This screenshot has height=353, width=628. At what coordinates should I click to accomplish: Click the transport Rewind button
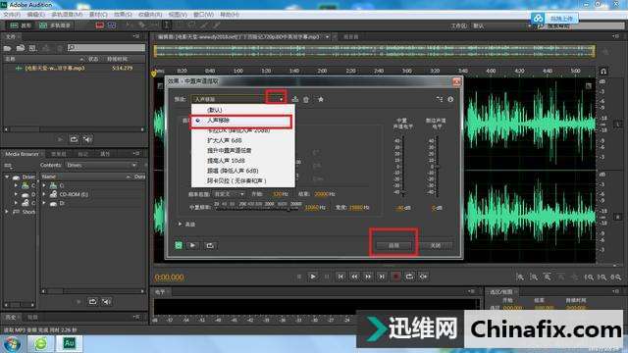[354, 277]
